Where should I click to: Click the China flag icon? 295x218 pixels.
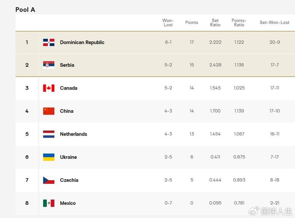[x=49, y=111]
